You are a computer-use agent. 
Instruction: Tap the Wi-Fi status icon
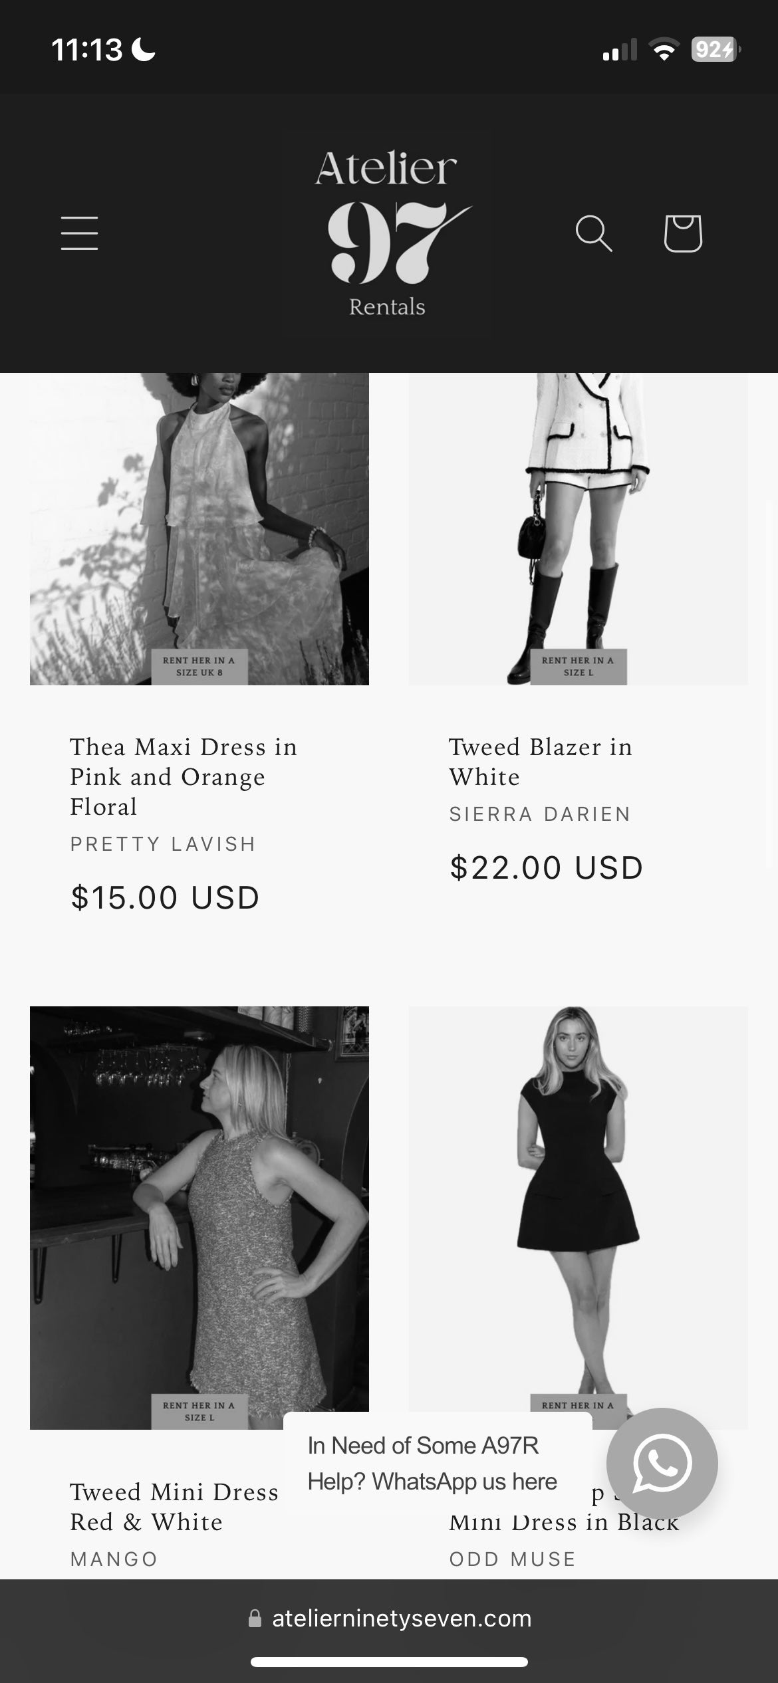[664, 50]
